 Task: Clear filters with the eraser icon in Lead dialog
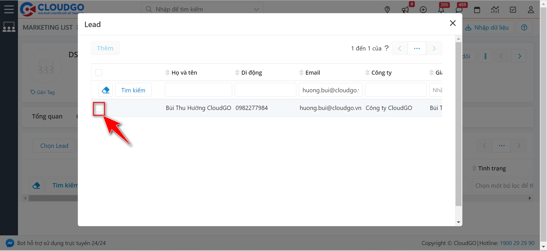(105, 90)
